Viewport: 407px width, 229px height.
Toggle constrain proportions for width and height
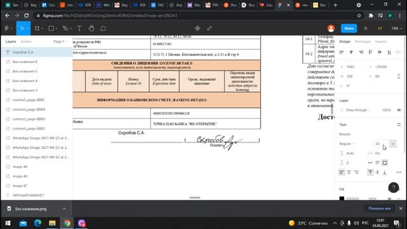(399, 76)
